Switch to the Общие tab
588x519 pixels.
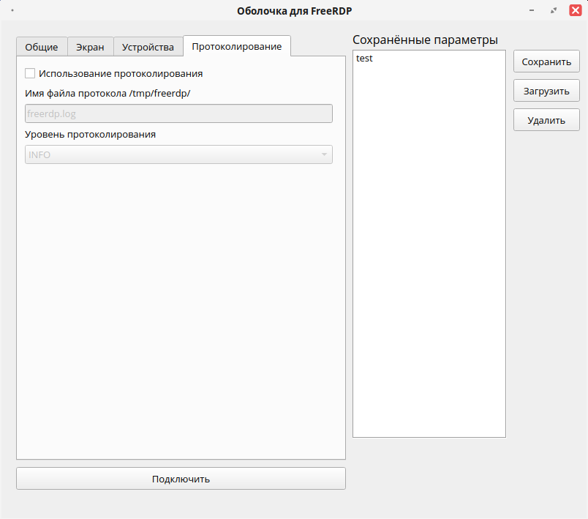coord(42,47)
